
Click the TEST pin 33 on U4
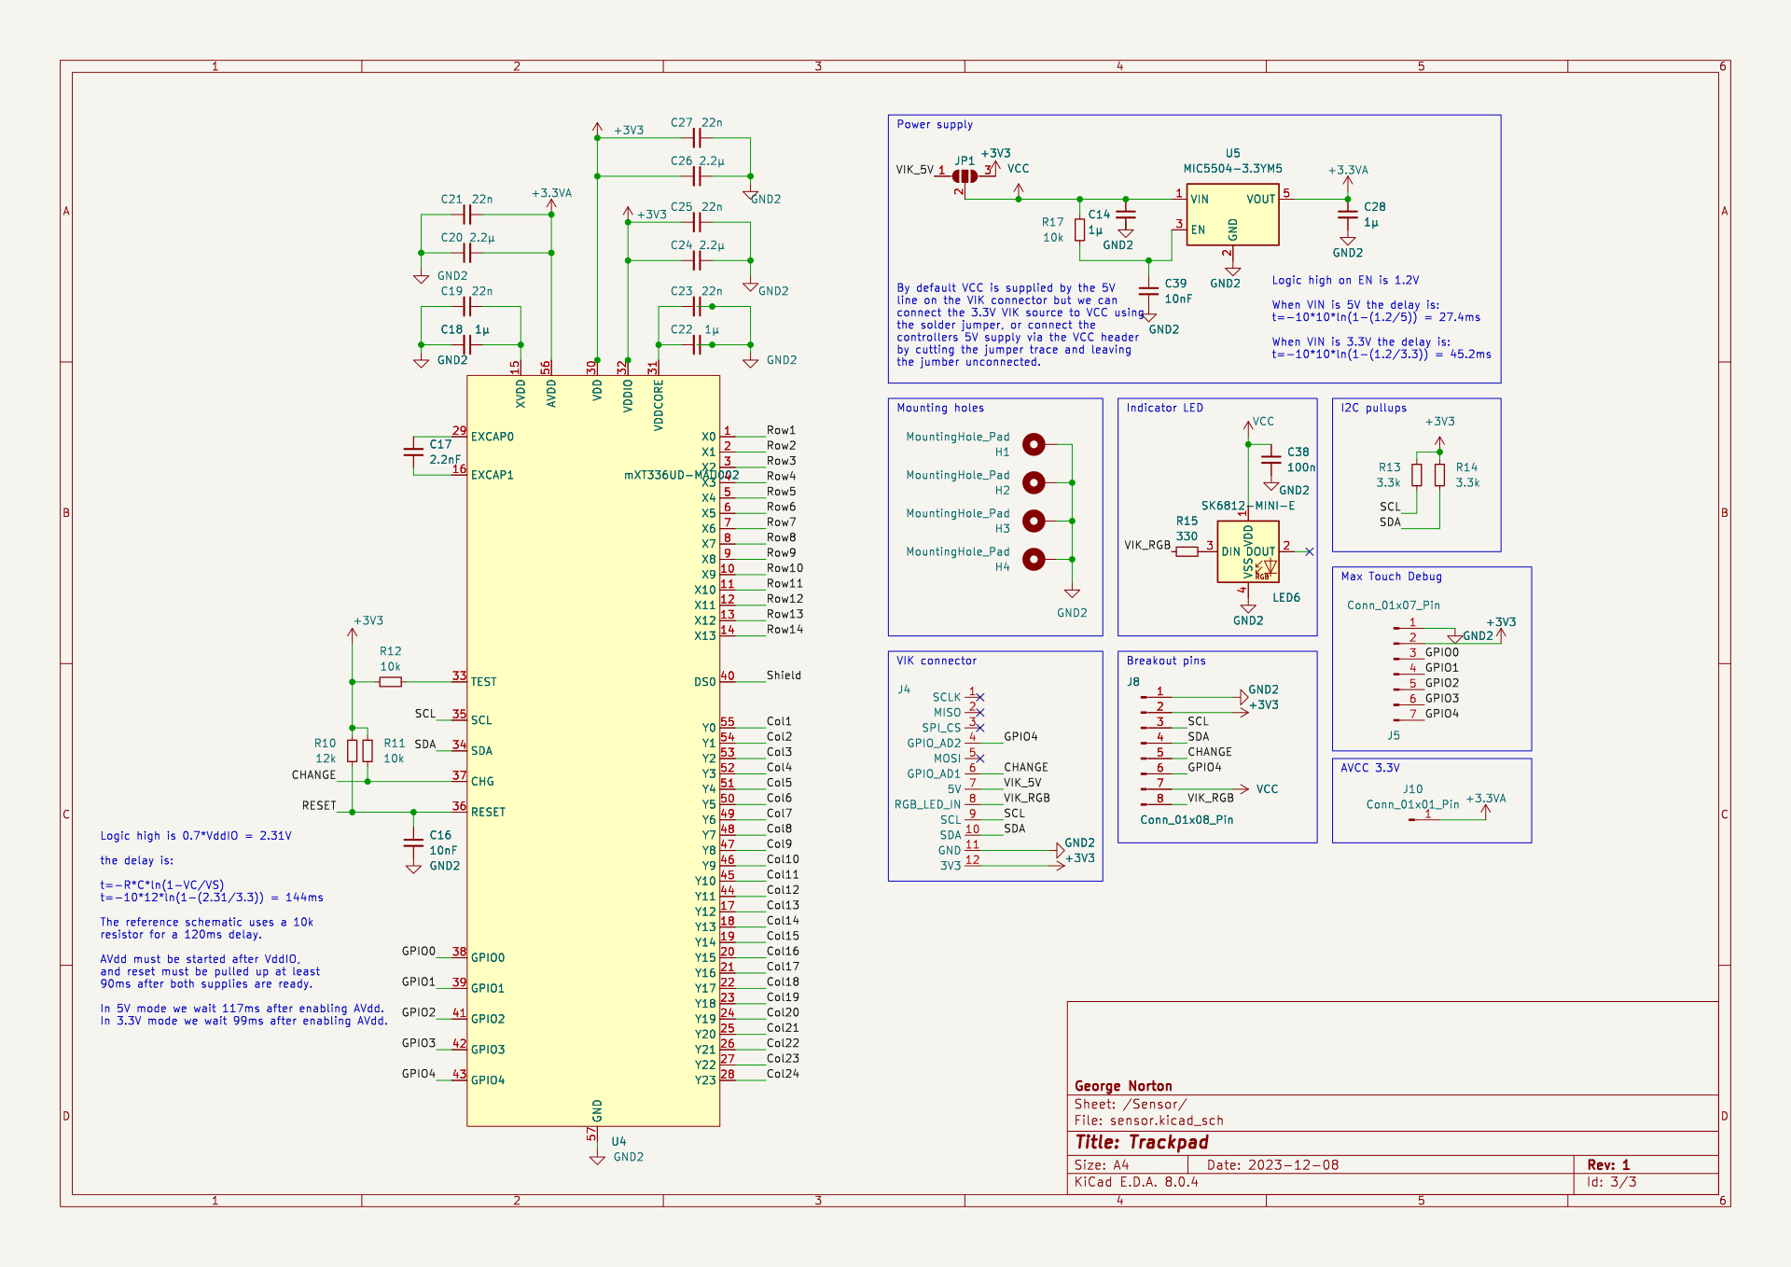tap(460, 680)
